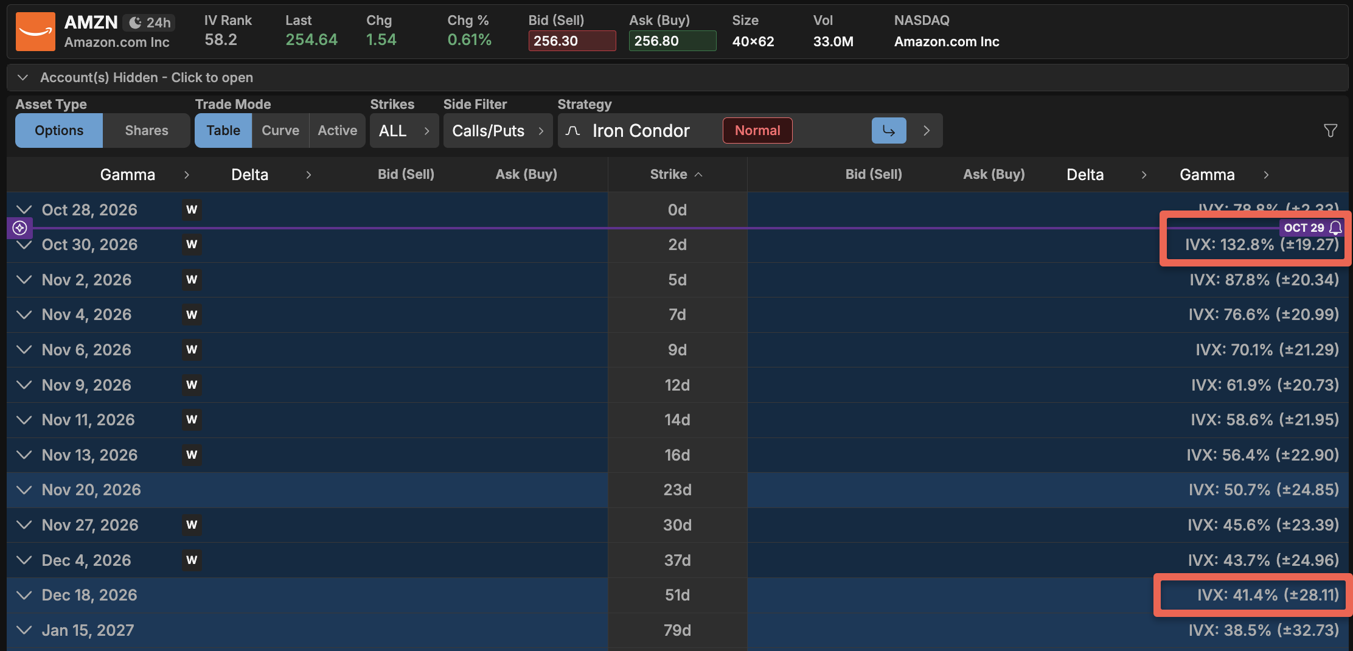The width and height of the screenshot is (1353, 651).
Task: Click chevron next to right Delta column
Action: coord(1144,175)
